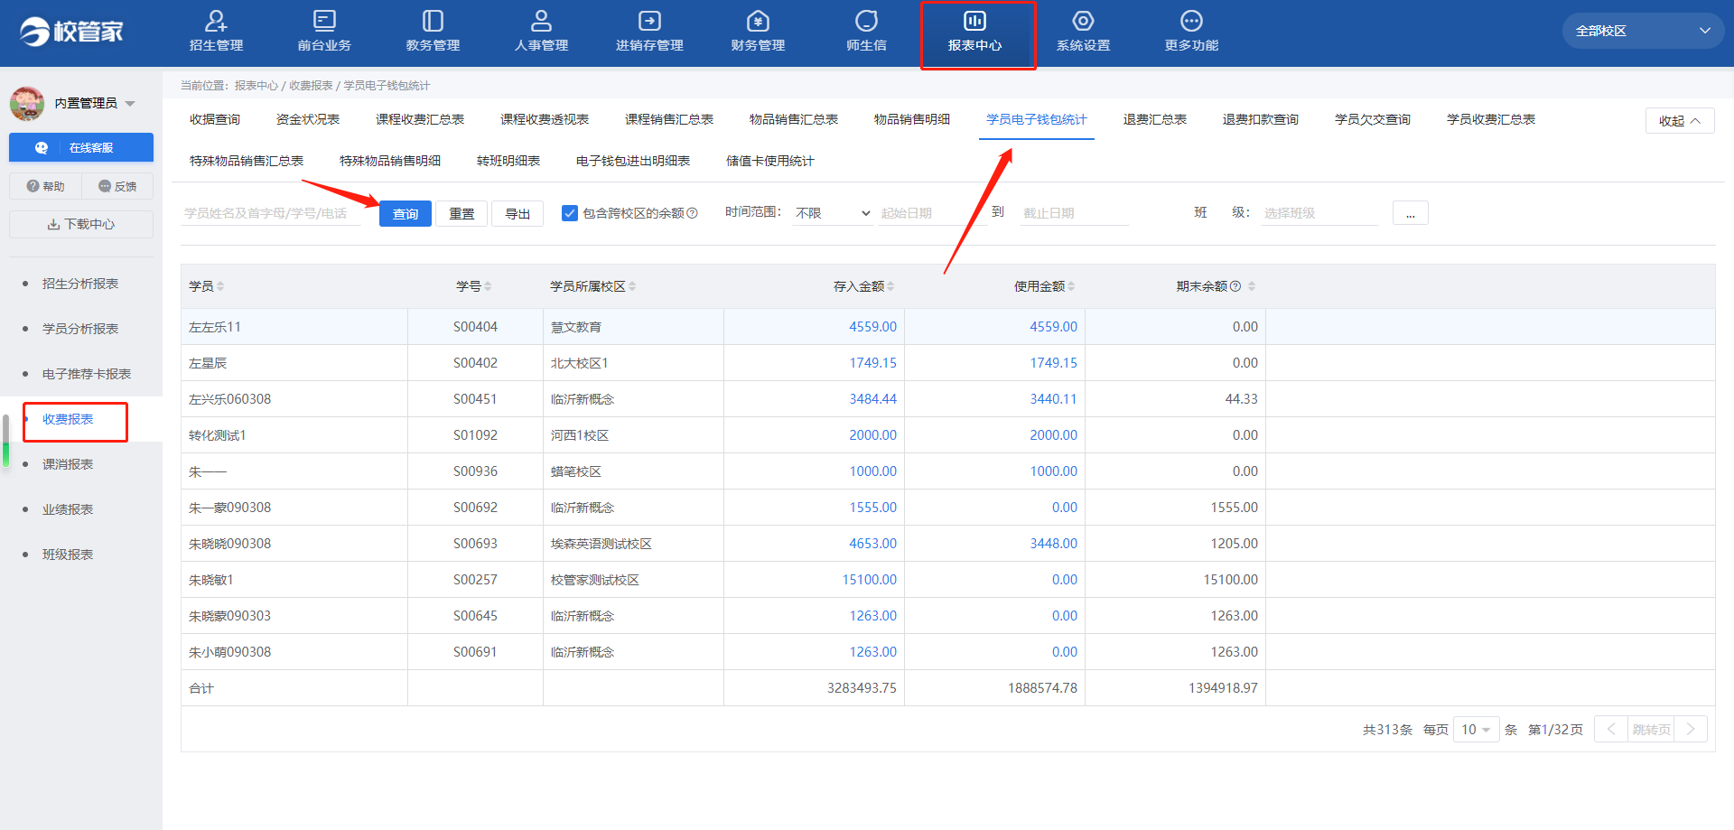This screenshot has height=830, width=1734.
Task: Open 业绩报表 in sidebar
Action: coord(68,509)
